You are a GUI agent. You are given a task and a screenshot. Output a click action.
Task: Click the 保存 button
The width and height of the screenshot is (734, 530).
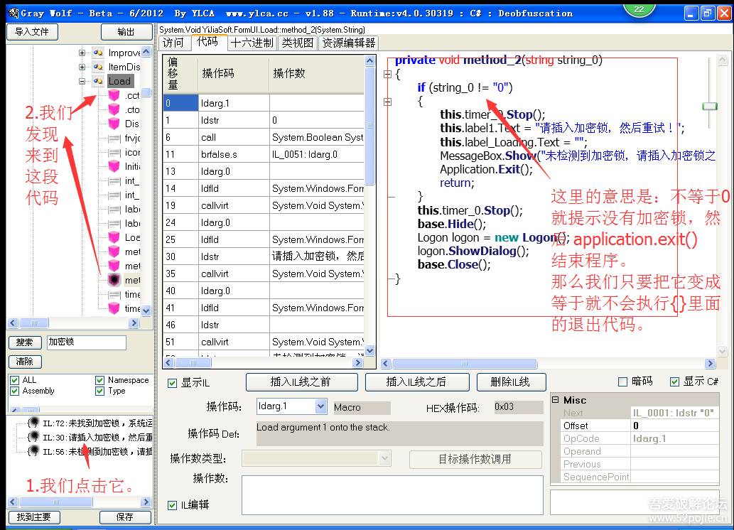[124, 517]
